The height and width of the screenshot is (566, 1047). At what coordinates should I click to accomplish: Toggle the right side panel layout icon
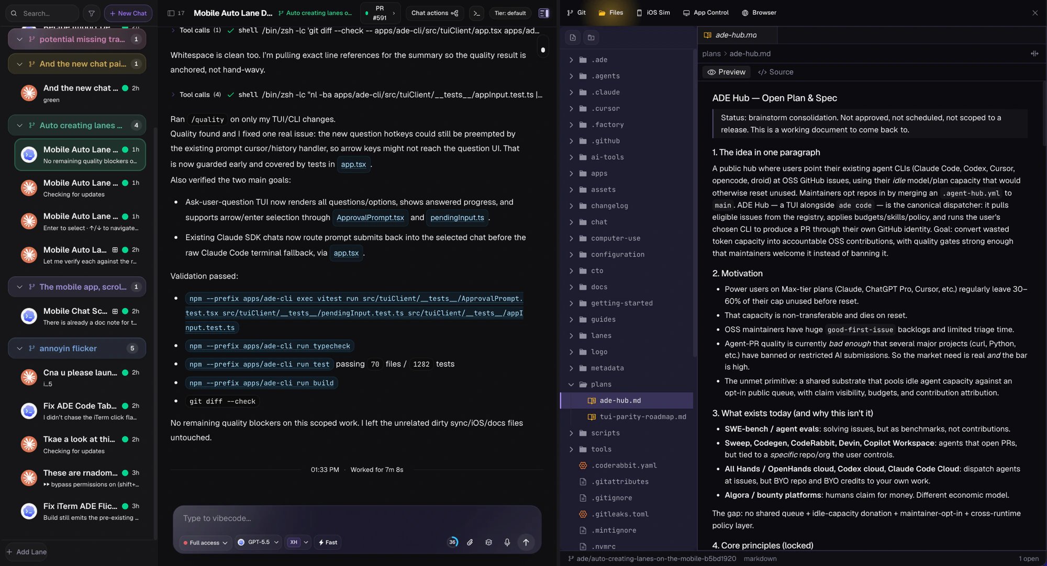click(x=544, y=13)
